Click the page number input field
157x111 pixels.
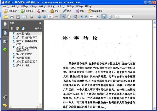tap(50, 17)
